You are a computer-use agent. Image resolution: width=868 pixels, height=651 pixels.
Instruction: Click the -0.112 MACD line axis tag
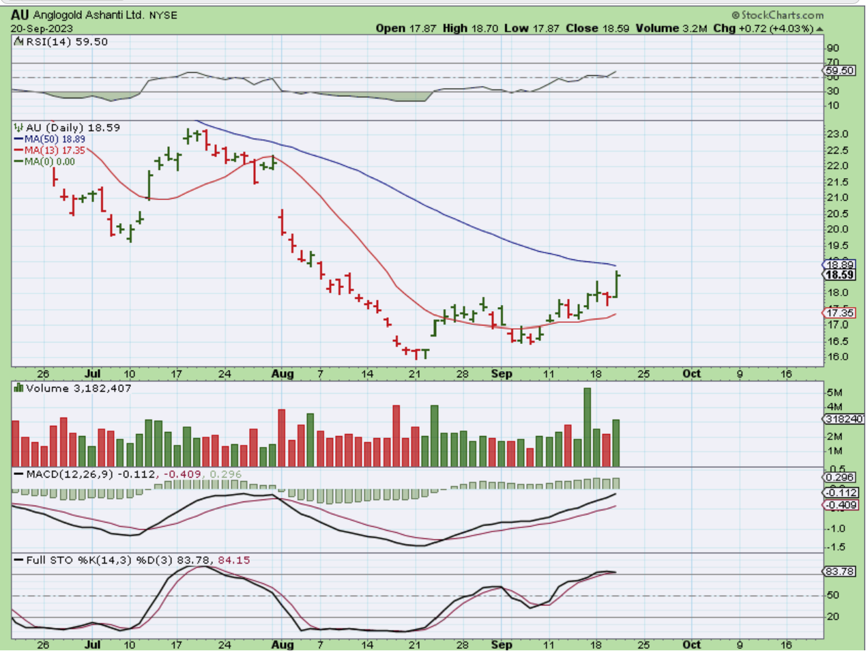840,492
